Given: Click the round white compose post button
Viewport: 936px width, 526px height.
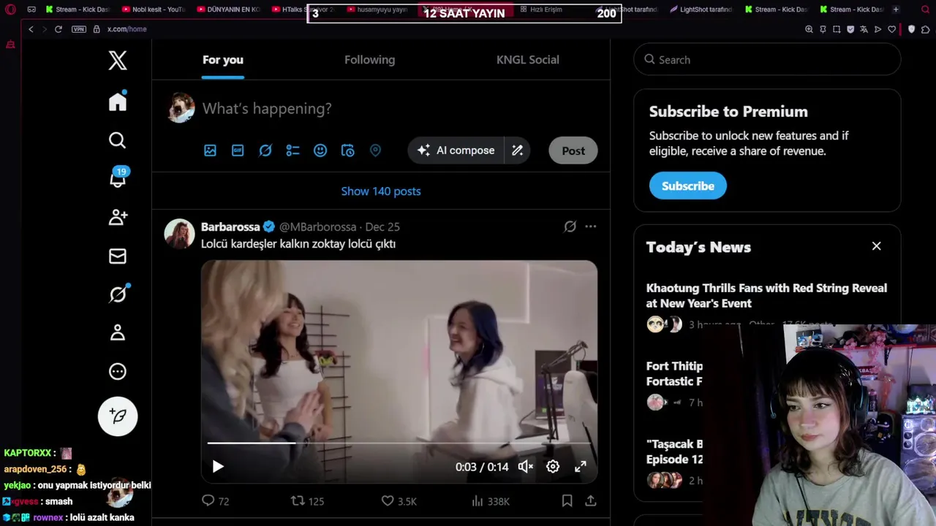Looking at the screenshot, I should pos(118,416).
